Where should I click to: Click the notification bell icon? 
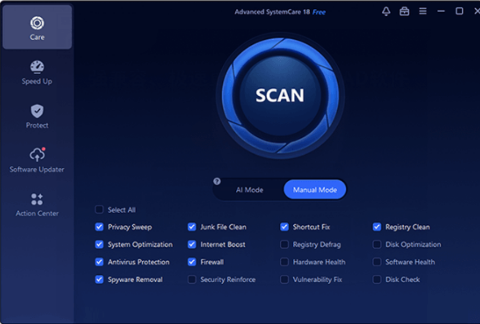coord(386,11)
